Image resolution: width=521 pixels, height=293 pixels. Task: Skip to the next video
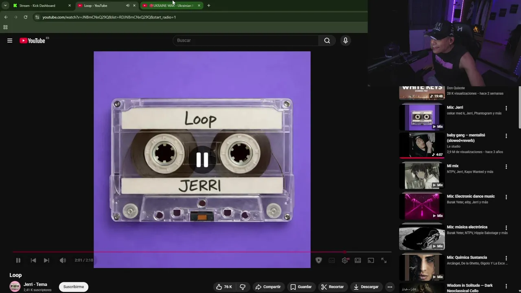[x=46, y=260]
